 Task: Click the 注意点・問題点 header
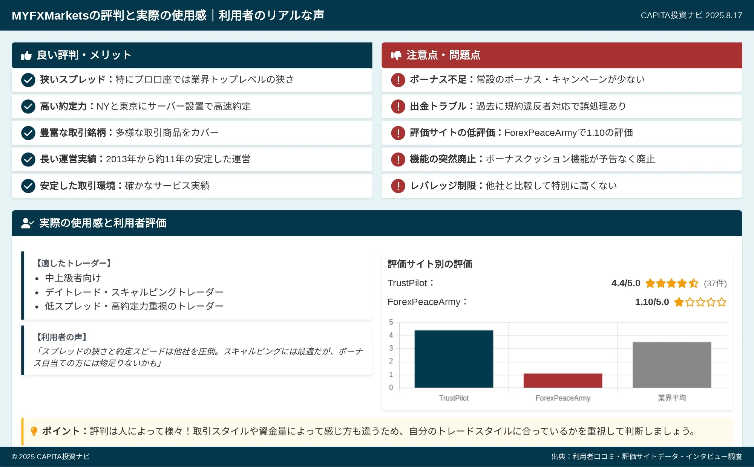[x=562, y=55]
